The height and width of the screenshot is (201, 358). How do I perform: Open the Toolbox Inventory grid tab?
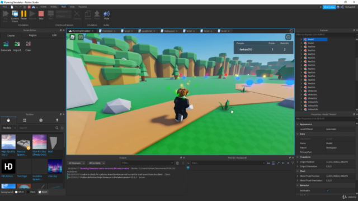[25, 120]
